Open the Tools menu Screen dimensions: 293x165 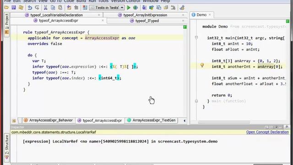click(103, 1)
